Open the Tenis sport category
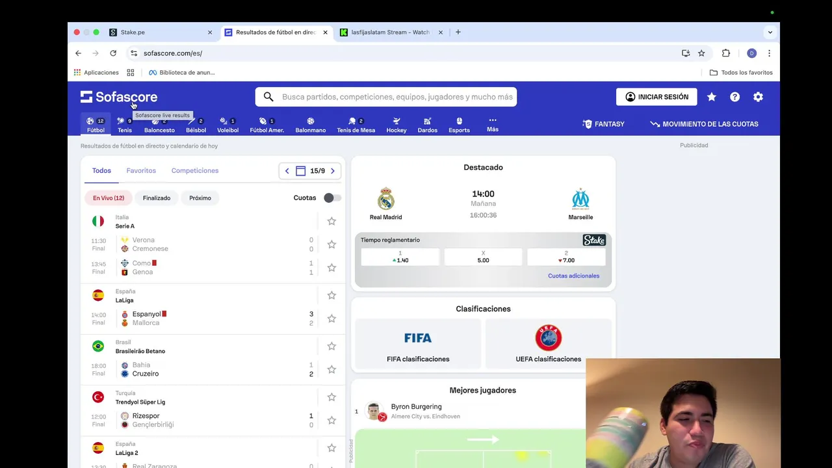The image size is (832, 468). pyautogui.click(x=125, y=125)
